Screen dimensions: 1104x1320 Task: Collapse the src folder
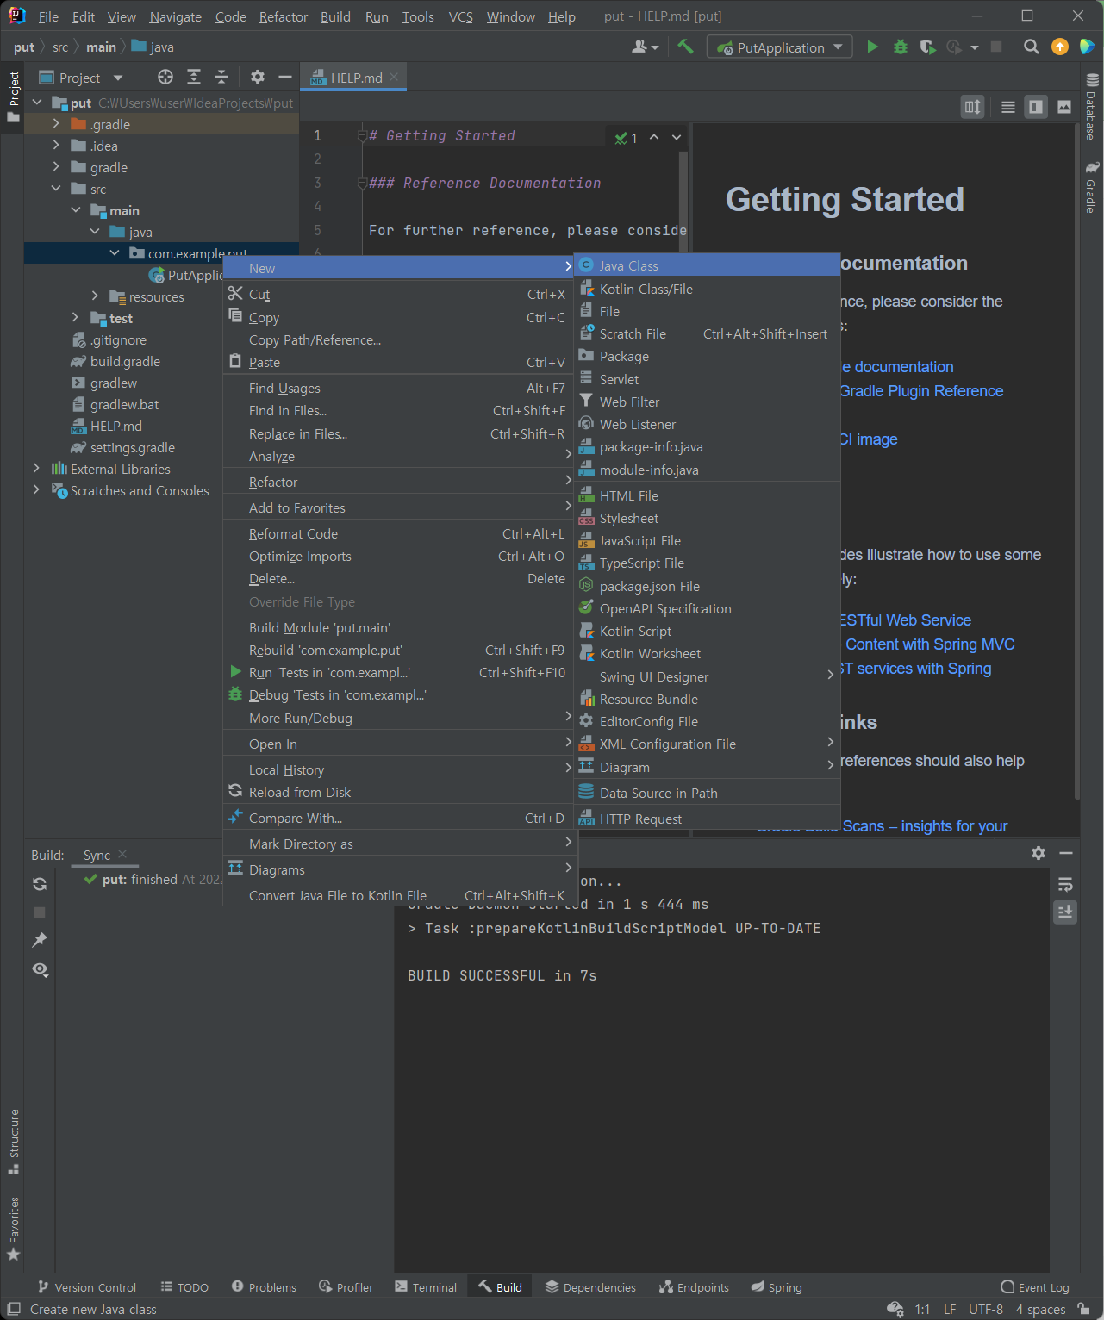click(x=56, y=189)
